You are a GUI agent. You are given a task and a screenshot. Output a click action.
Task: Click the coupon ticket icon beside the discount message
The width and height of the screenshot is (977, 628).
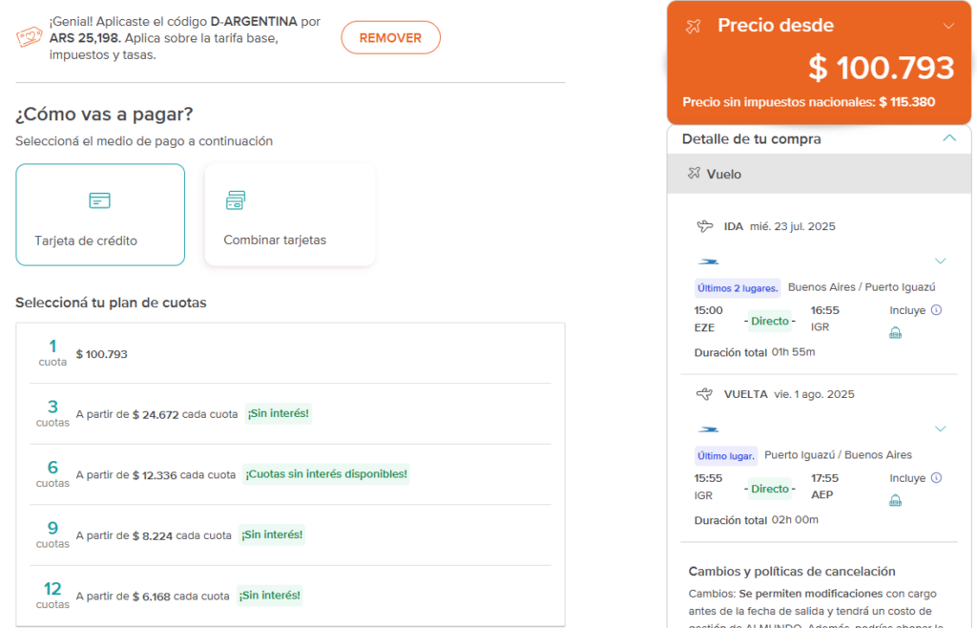pos(27,36)
